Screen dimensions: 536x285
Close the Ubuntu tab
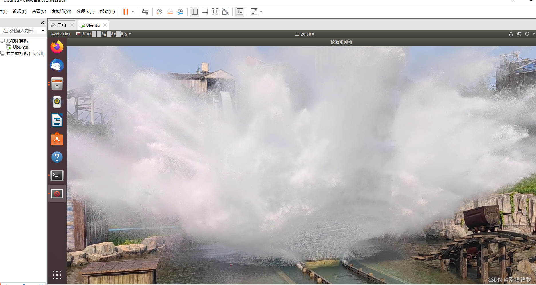point(105,25)
